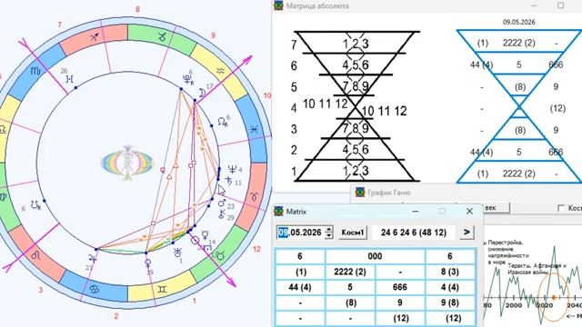
Task: Select the Pisces sign glyph on the zodiac ring
Action: 254,129
